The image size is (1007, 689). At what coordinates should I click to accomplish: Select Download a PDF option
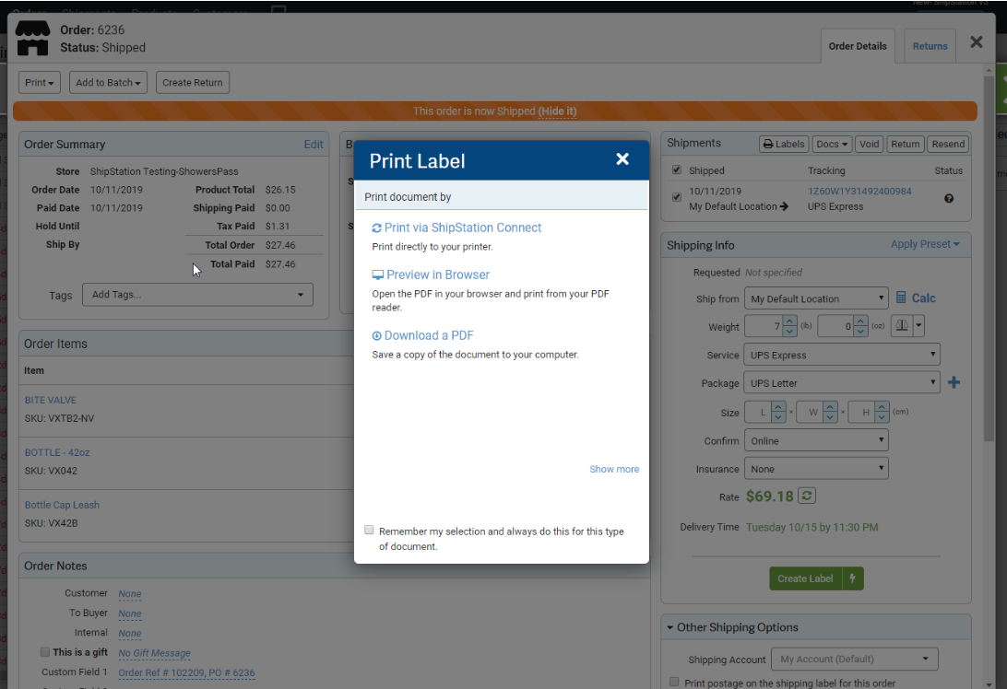pyautogui.click(x=422, y=335)
